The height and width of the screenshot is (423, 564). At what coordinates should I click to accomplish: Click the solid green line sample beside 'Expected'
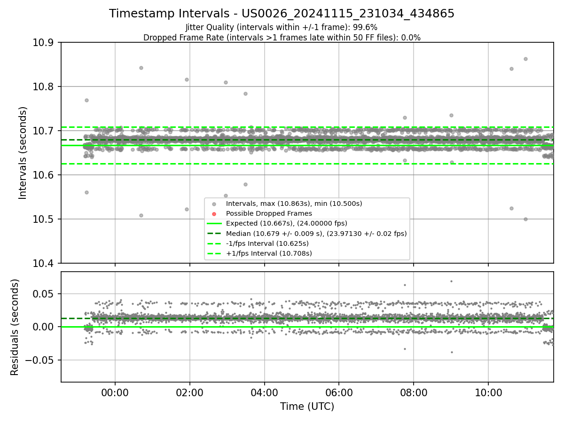pos(214,224)
